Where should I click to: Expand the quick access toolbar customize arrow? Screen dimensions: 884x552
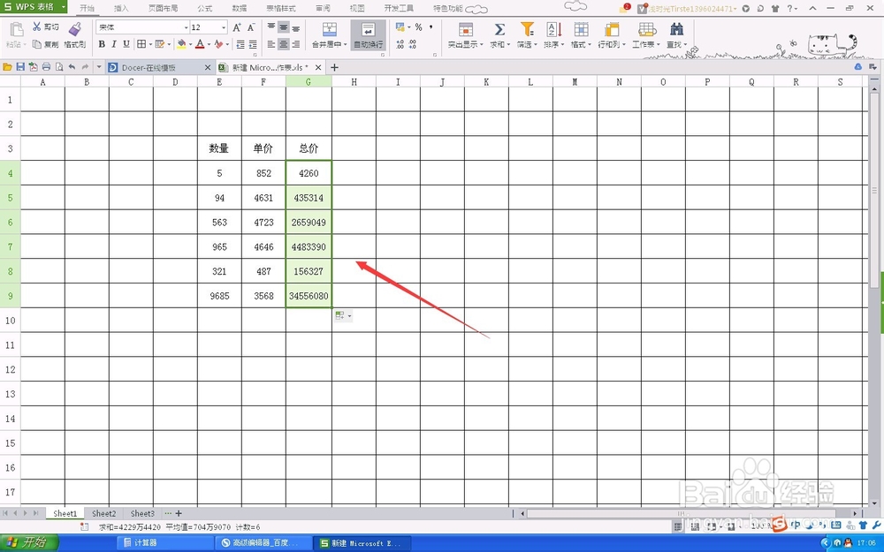point(99,67)
